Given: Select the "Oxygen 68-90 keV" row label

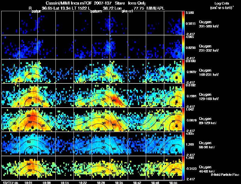Looking at the screenshot, I should pyautogui.click(x=207, y=145).
